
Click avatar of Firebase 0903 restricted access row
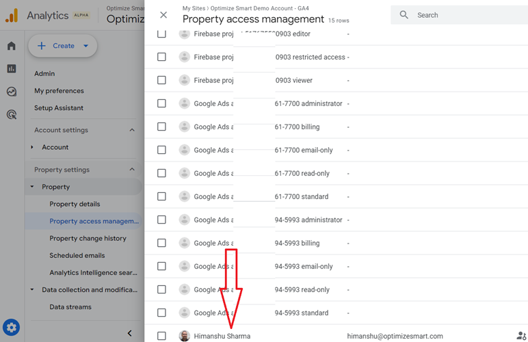click(x=184, y=57)
